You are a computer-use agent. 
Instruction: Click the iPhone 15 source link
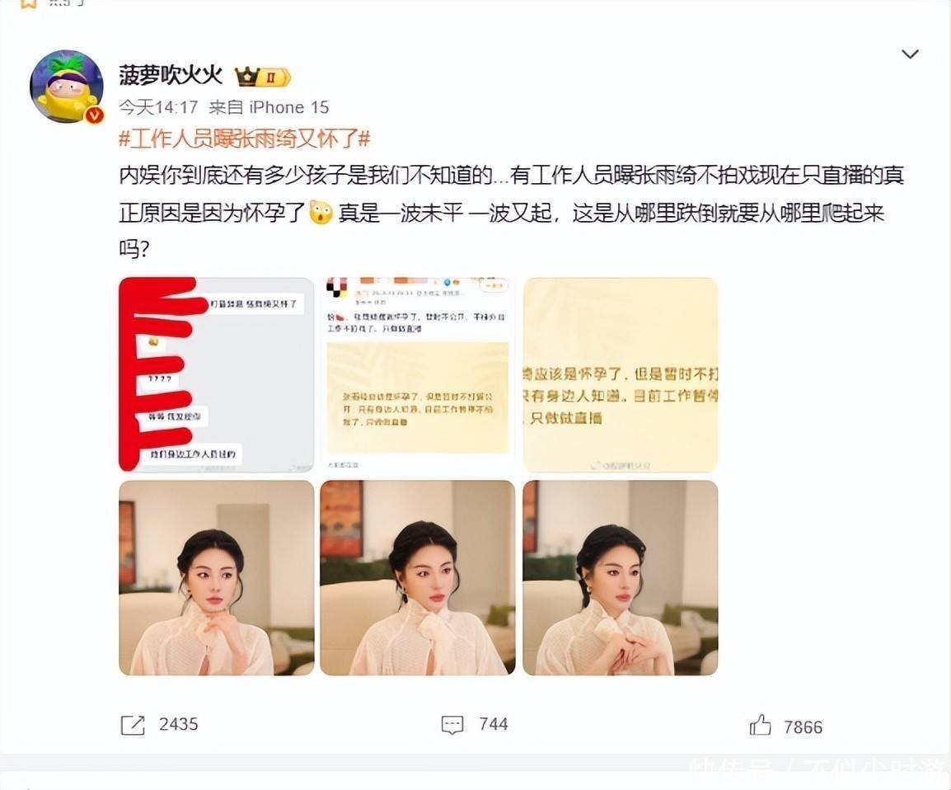[x=288, y=107]
